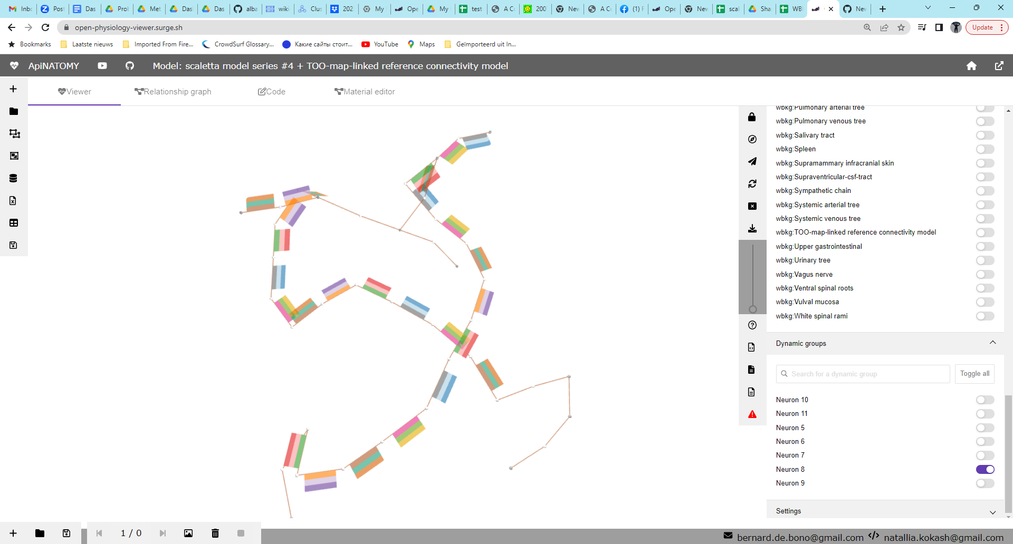Open the help question mark icon

click(752, 325)
